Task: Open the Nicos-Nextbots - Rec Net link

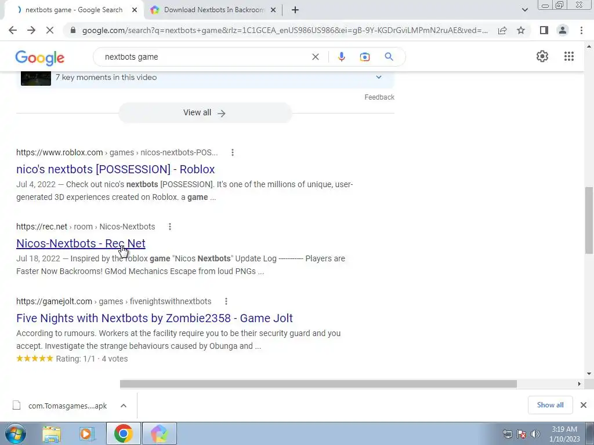Action: click(x=81, y=243)
